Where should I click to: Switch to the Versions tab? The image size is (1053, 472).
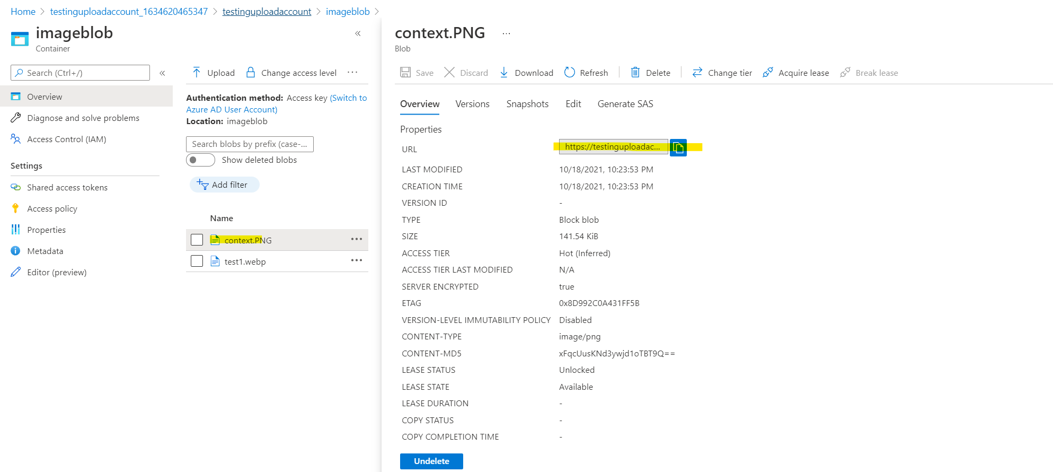pyautogui.click(x=472, y=104)
